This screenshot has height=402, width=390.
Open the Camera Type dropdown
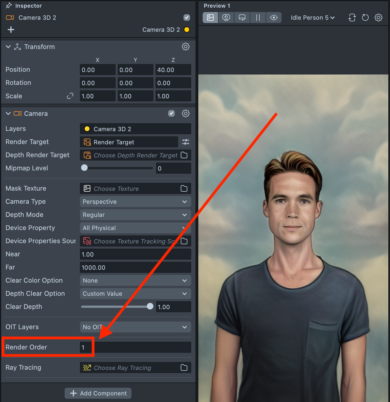pos(135,202)
